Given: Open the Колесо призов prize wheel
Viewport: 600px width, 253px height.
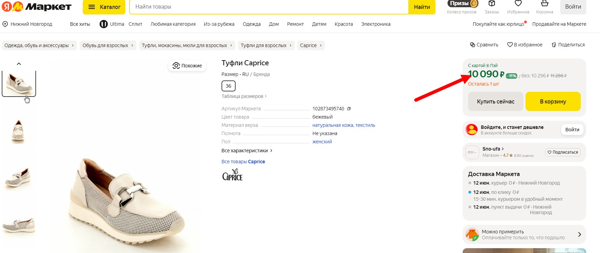Looking at the screenshot, I should coord(462,4).
